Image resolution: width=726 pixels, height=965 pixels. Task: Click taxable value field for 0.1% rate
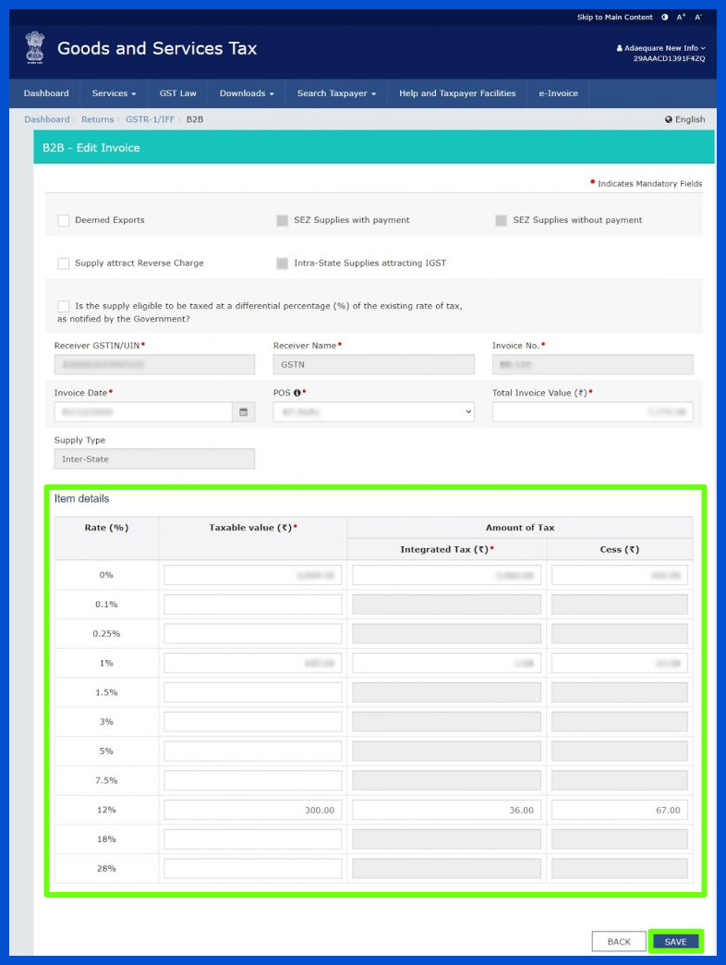[x=253, y=605]
